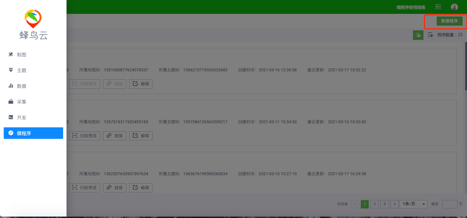467x218 pixels.
Task: Click 扫码预览 for program updated 2021-03-17 10:32:22
Action: [84, 84]
